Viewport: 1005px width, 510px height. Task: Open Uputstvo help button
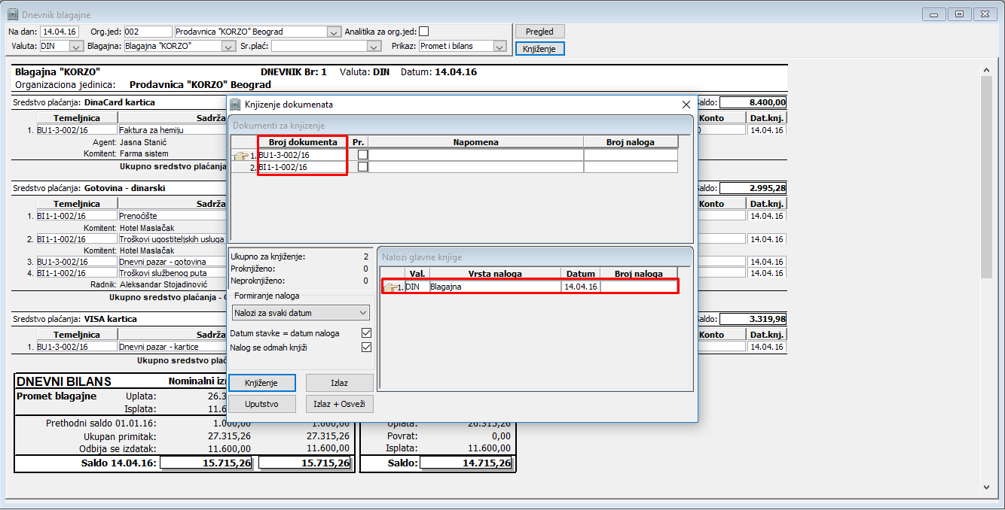(x=261, y=404)
